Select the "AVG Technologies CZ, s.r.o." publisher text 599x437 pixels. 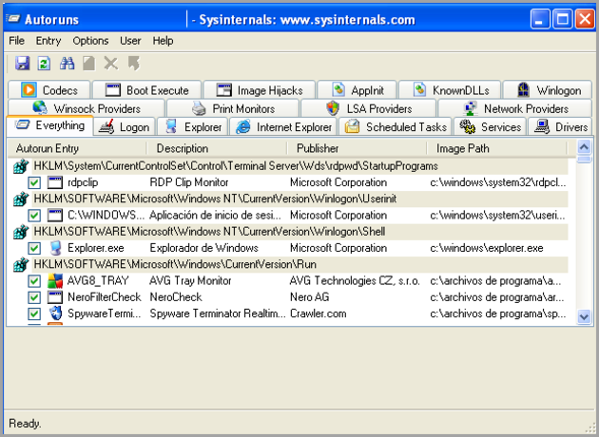pos(355,281)
